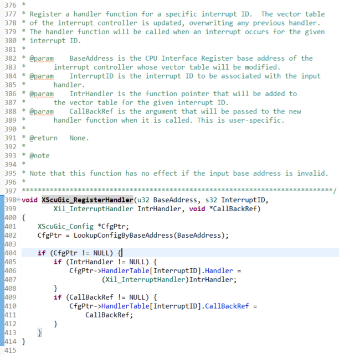Image resolution: width=339 pixels, height=355 pixels.
Task: Click 'interrupt ID.' comment on line 380
Action: coord(55,41)
